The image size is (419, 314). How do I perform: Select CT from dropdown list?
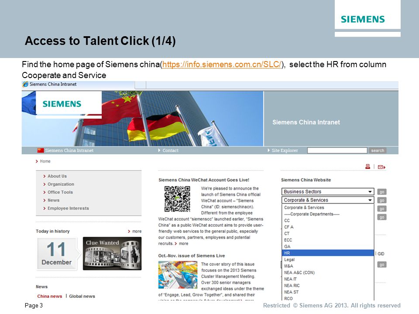(328, 234)
